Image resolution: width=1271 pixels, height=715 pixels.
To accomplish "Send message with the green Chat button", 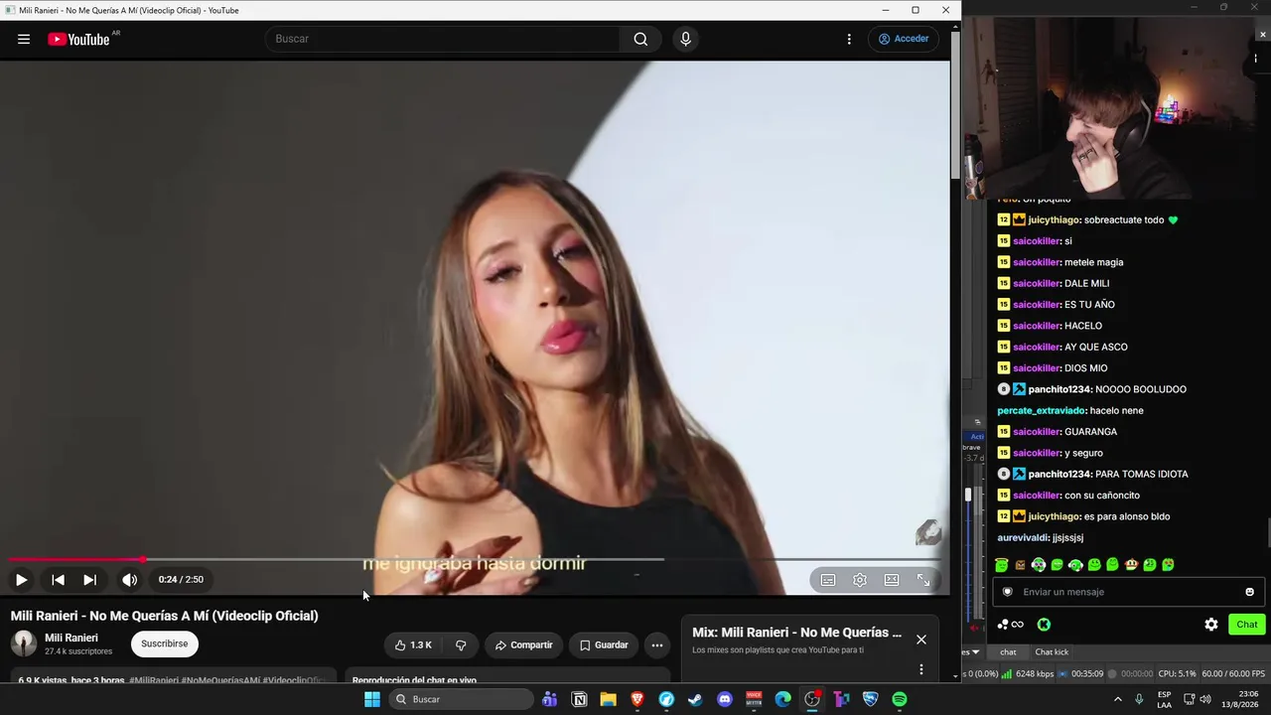I will pos(1246,625).
